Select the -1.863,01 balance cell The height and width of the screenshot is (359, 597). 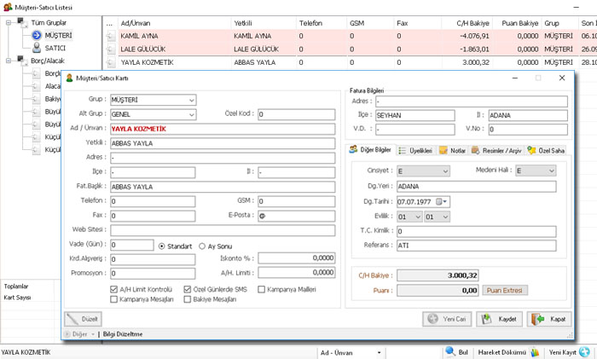click(x=467, y=49)
